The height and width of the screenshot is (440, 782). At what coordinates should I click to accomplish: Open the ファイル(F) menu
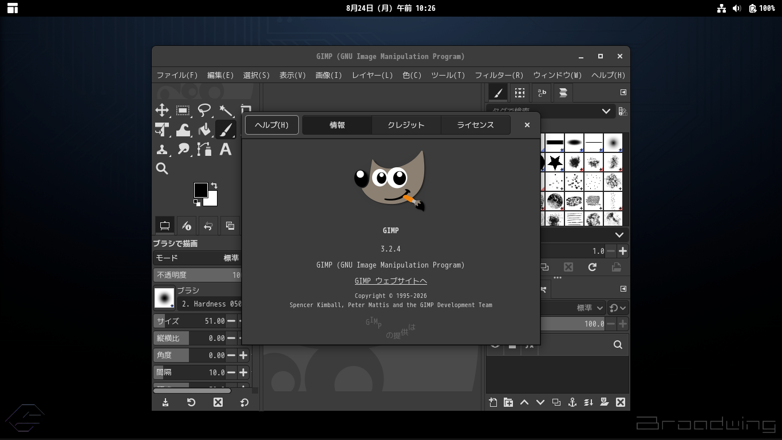point(177,75)
